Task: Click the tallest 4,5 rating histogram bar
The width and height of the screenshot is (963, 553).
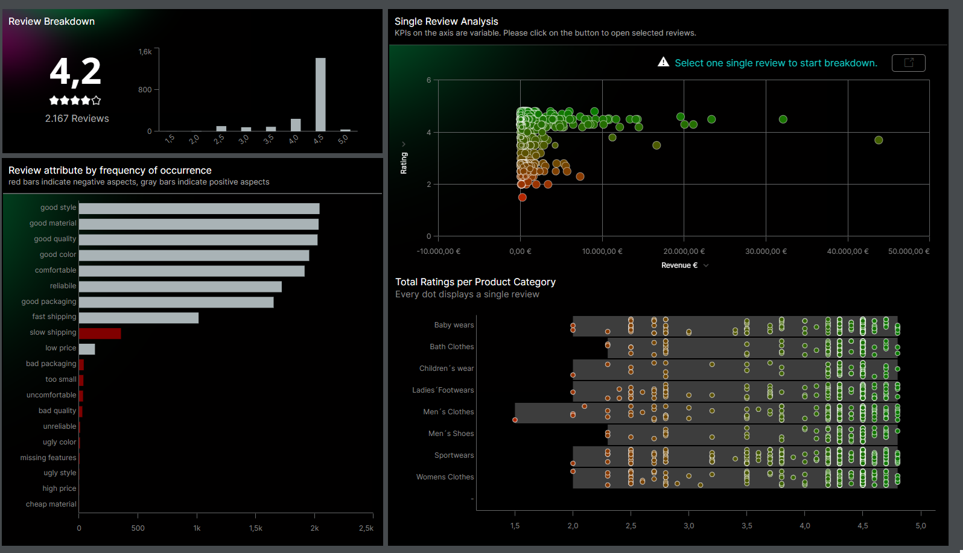Action: [320, 95]
